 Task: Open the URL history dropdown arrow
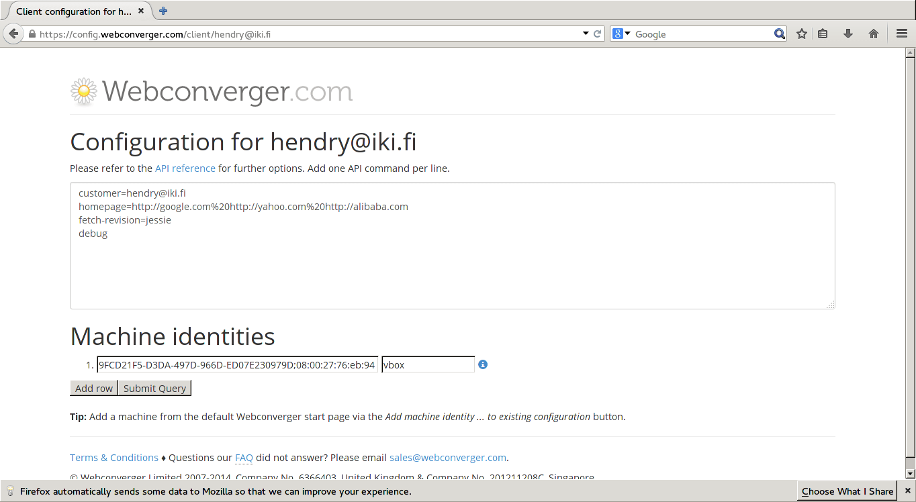(x=586, y=34)
